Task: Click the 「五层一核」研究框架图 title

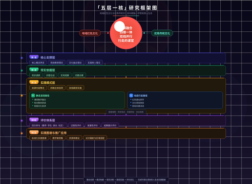Action: point(128,8)
